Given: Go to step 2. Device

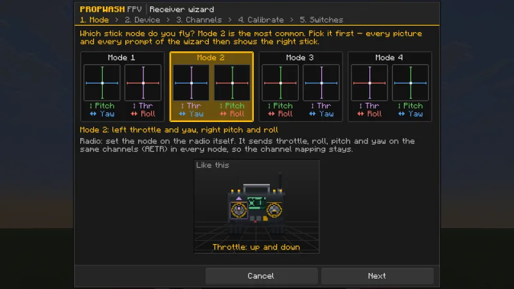Looking at the screenshot, I should (x=142, y=20).
